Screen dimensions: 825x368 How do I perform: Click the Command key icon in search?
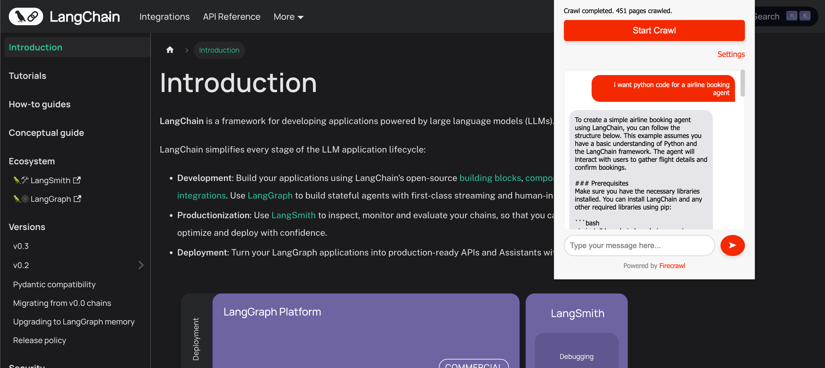click(x=791, y=16)
